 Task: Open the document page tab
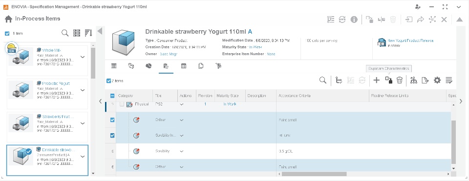point(201,66)
